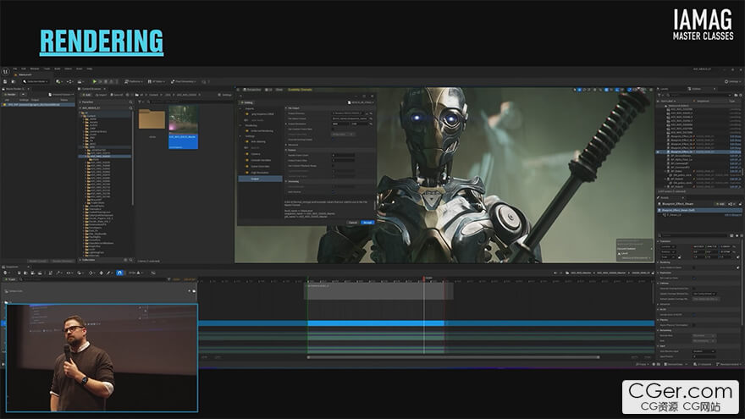Toggle the Auto Version checkbox
Viewport: 745px width, 419px height.
tap(333, 192)
